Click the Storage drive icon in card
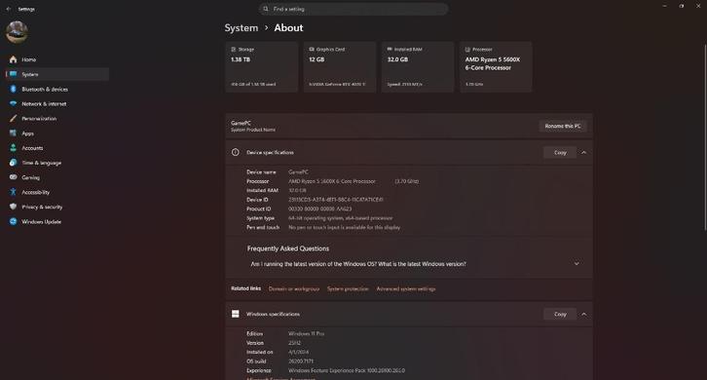 [x=234, y=49]
